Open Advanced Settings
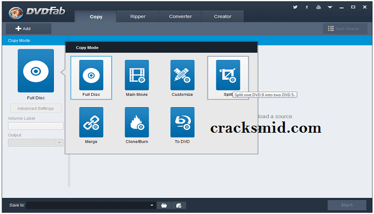This screenshot has height=214, width=374. click(x=36, y=108)
